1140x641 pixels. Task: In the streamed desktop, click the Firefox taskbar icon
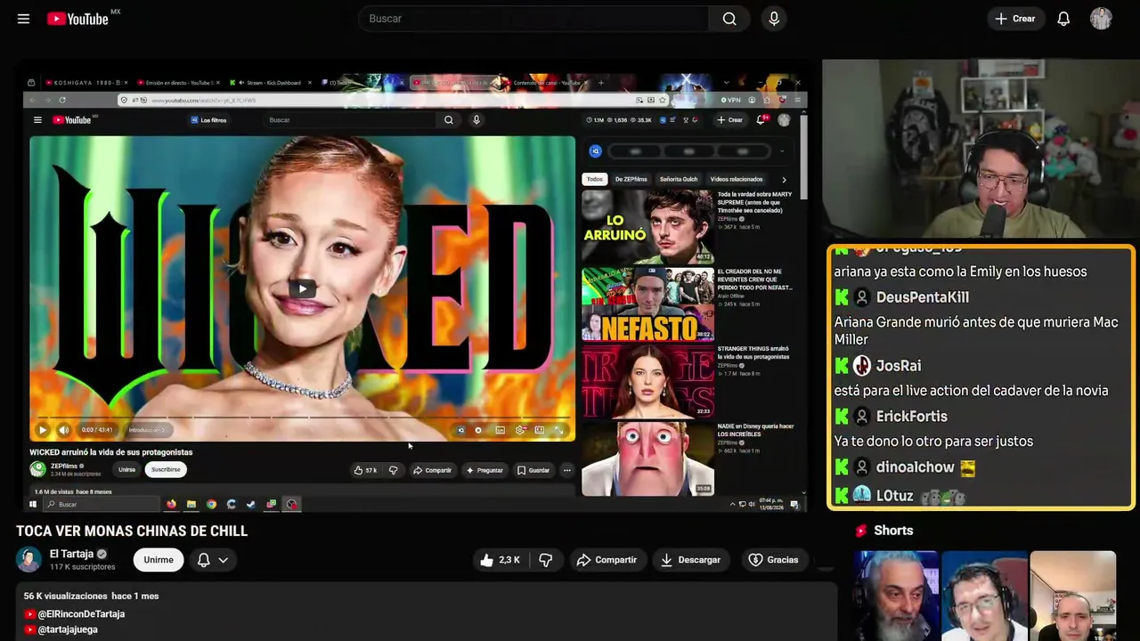pyautogui.click(x=171, y=504)
